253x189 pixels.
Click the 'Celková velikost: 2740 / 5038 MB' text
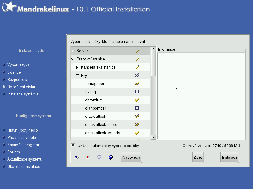pyautogui.click(x=211, y=146)
